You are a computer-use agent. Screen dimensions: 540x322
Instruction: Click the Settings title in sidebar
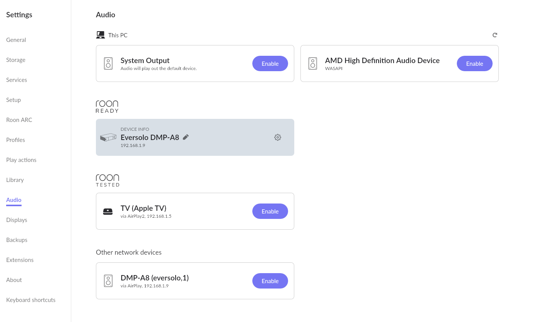[x=19, y=15]
